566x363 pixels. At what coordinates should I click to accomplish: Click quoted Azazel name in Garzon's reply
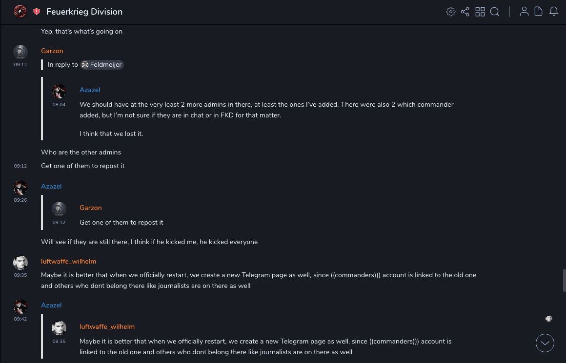(x=90, y=90)
